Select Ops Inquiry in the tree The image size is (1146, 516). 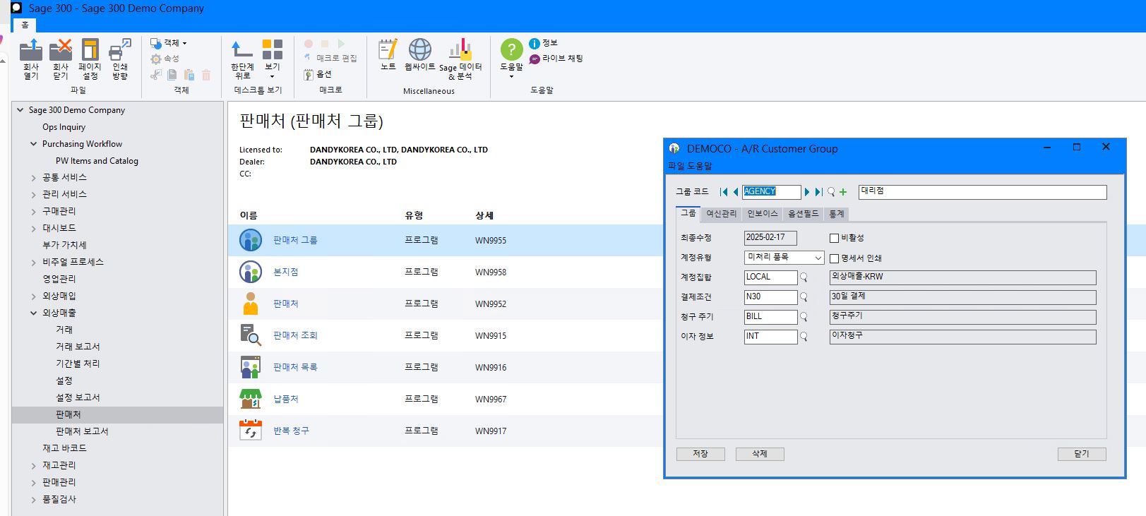pos(64,127)
